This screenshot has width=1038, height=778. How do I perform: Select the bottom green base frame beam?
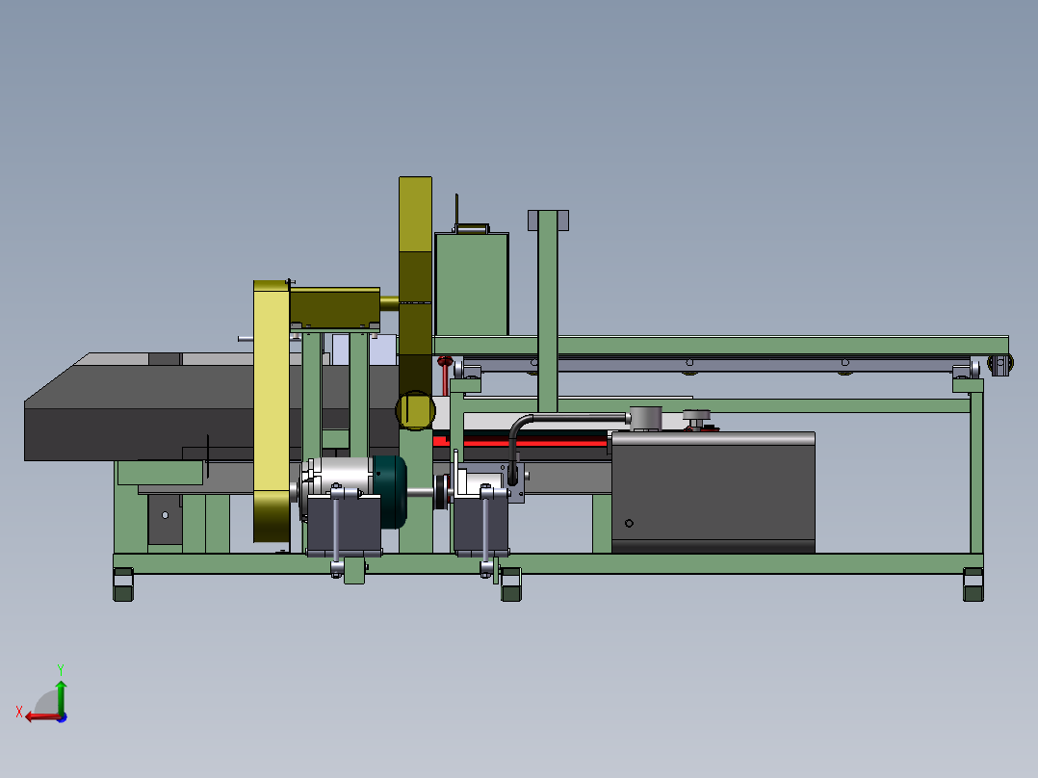548,563
